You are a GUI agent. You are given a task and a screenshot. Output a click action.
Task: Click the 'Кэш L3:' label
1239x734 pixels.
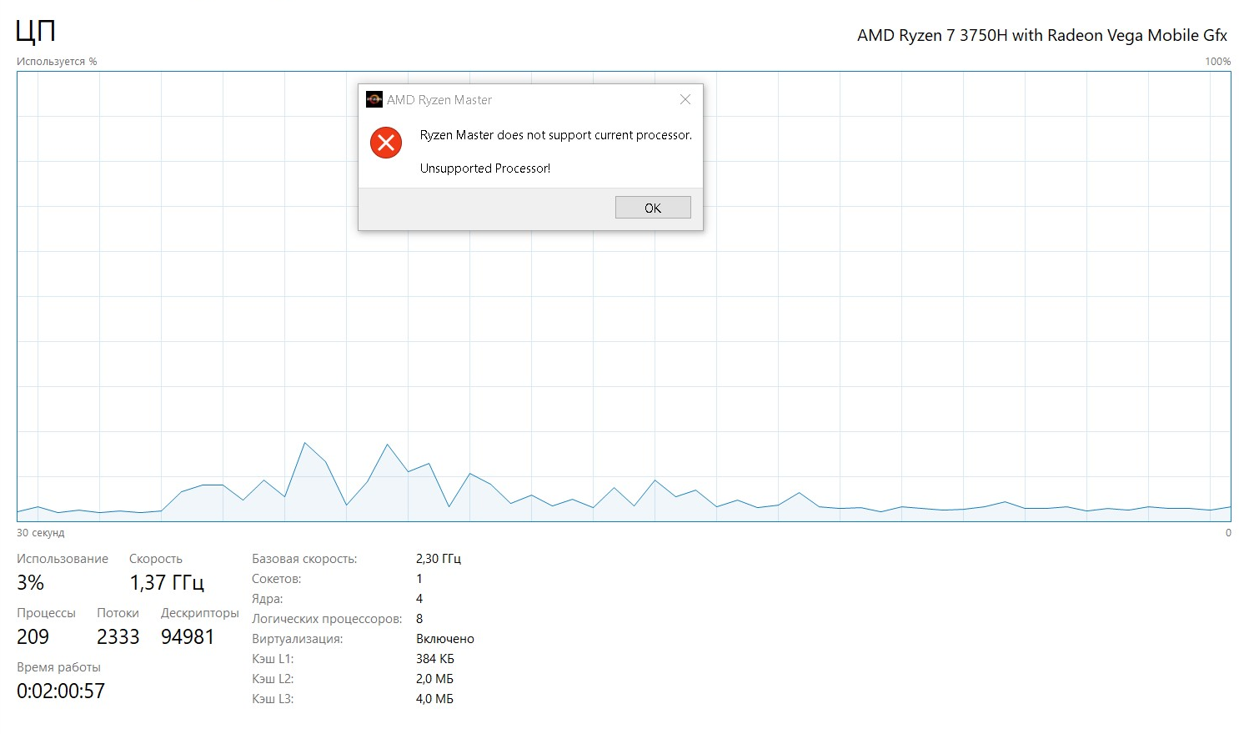(x=273, y=699)
